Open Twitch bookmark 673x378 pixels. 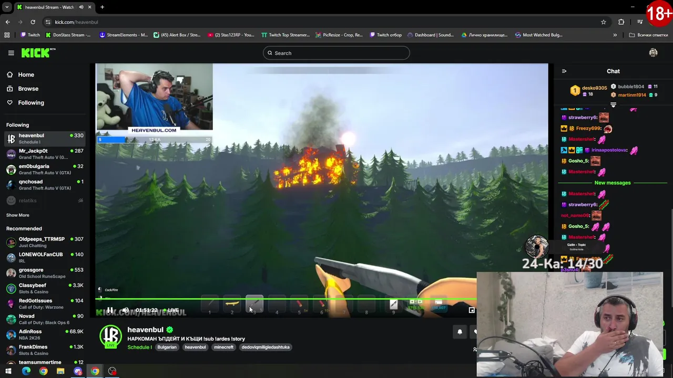click(x=30, y=35)
